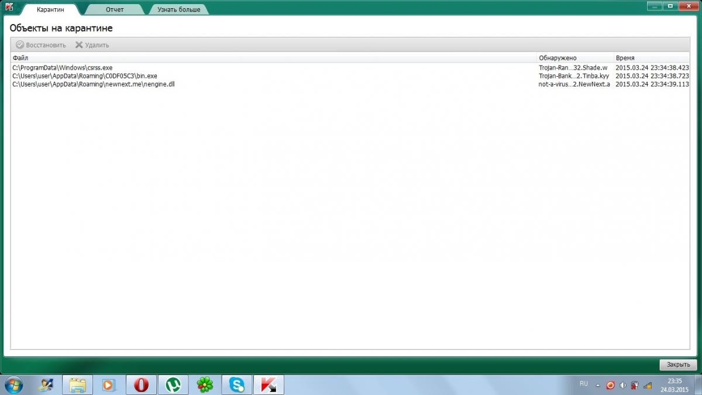This screenshot has width=702, height=395.
Task: Click the Kaspersky logo icon in title bar
Action: (9, 8)
